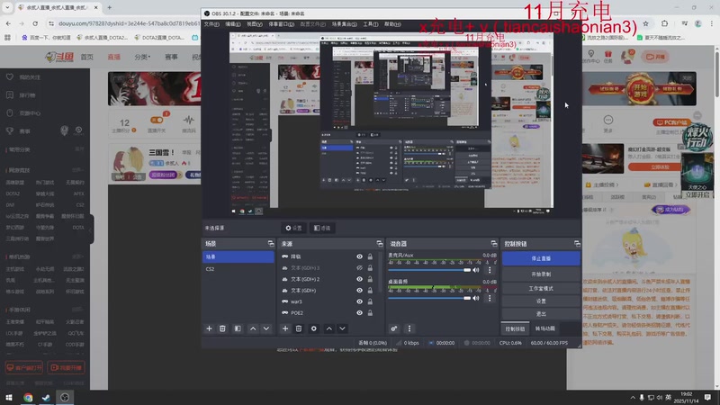The width and height of the screenshot is (720, 405).
Task: Move the selected source down in the Sources panel
Action: coord(343,328)
